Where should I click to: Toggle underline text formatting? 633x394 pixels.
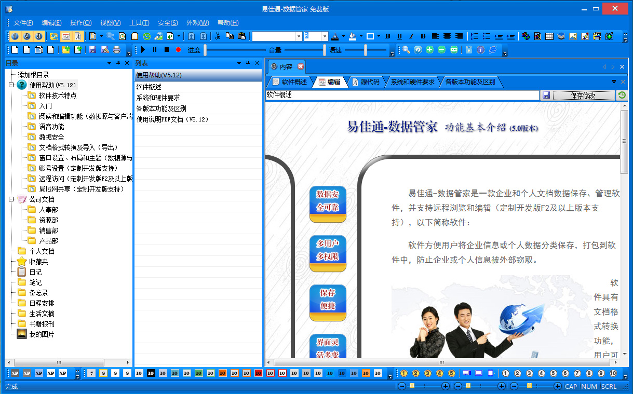(x=399, y=36)
